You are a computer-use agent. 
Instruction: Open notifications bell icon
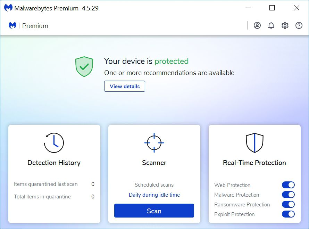pyautogui.click(x=271, y=25)
